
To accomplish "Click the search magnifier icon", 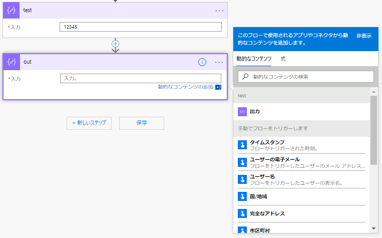I will 245,77.
